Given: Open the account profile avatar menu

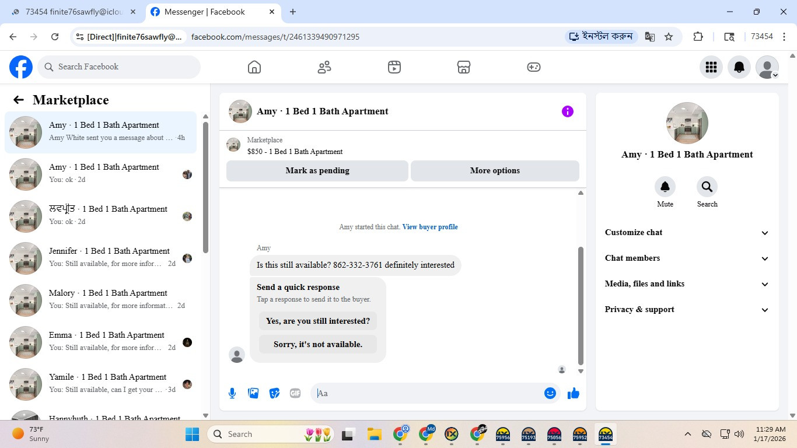Looking at the screenshot, I should [767, 67].
